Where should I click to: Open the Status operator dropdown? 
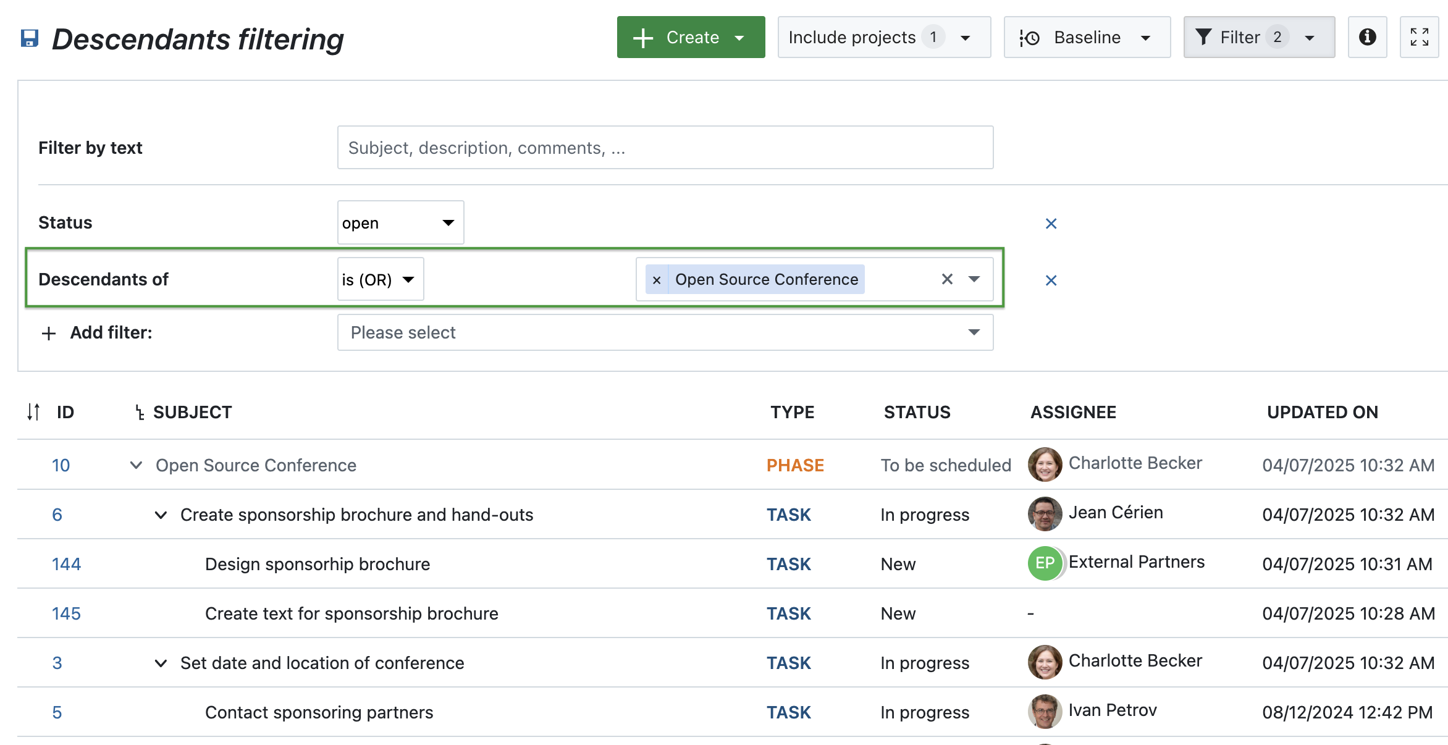click(400, 223)
